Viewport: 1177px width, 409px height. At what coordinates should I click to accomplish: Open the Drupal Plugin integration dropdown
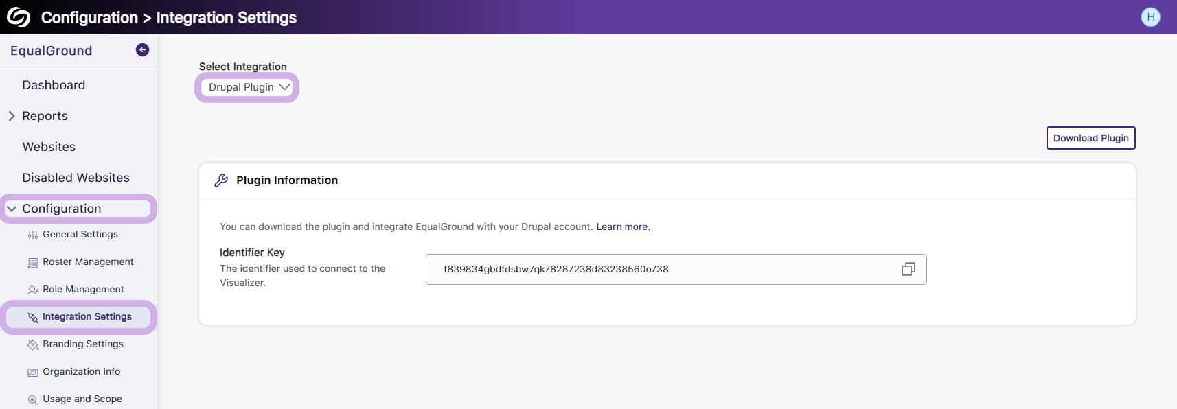coord(247,87)
